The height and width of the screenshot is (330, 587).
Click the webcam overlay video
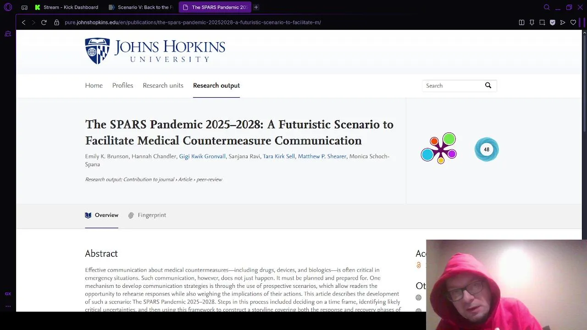tap(506, 285)
